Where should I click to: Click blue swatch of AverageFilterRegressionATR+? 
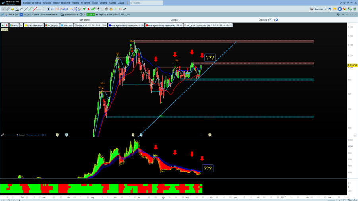point(110,25)
